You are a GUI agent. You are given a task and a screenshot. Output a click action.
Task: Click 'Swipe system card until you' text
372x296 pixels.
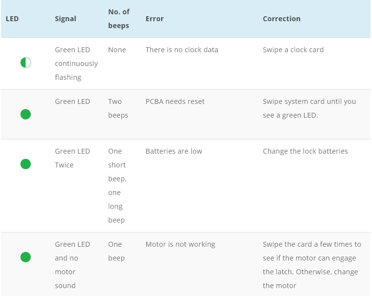[309, 101]
